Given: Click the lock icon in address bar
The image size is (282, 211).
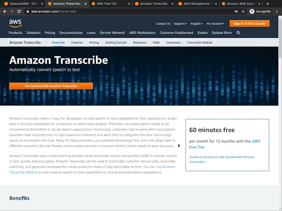Looking at the screenshot, I should pyautogui.click(x=28, y=12).
